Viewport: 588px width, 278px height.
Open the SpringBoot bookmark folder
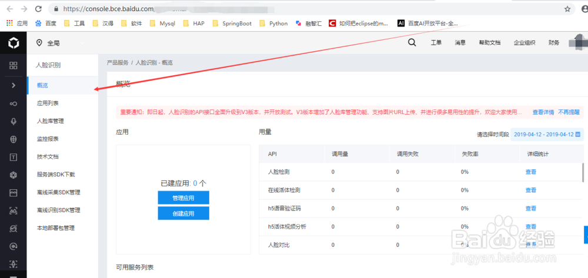point(232,24)
